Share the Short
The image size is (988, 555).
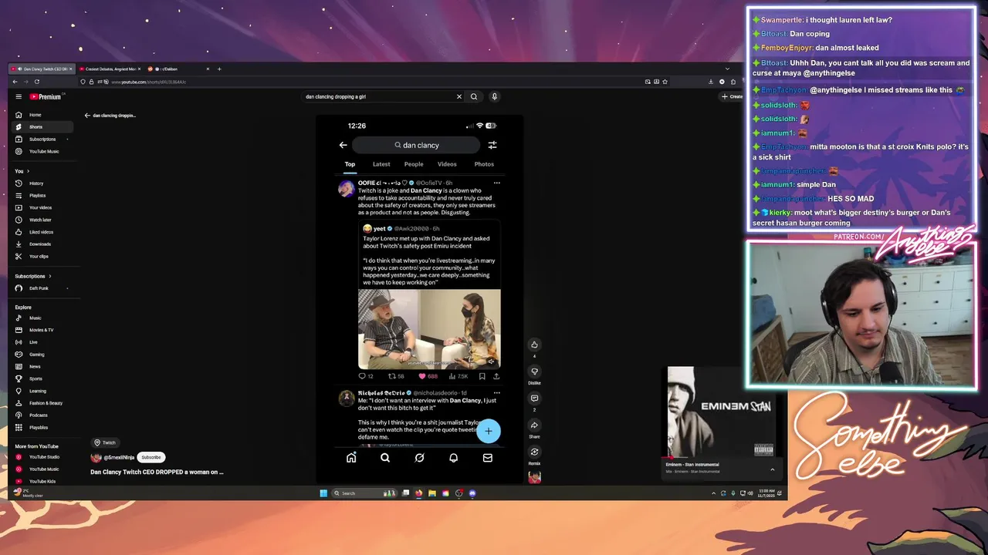[534, 425]
